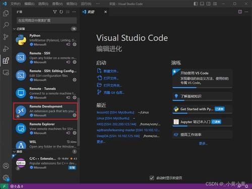Open boost your productivity walkthrough
The image size is (252, 189).
[202, 135]
